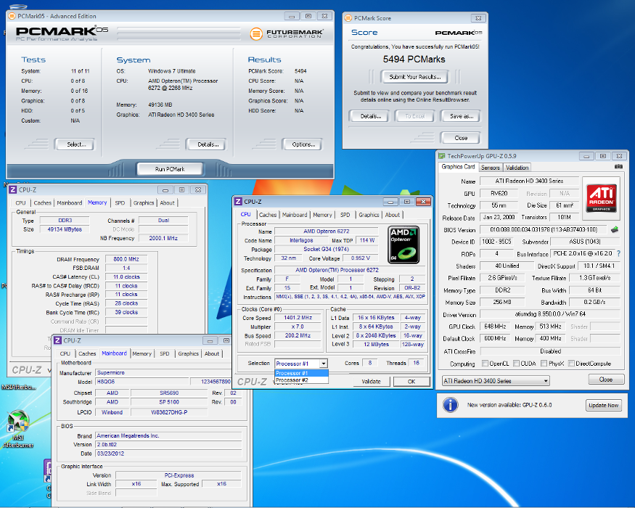Click Submit Your Results button

415,77
